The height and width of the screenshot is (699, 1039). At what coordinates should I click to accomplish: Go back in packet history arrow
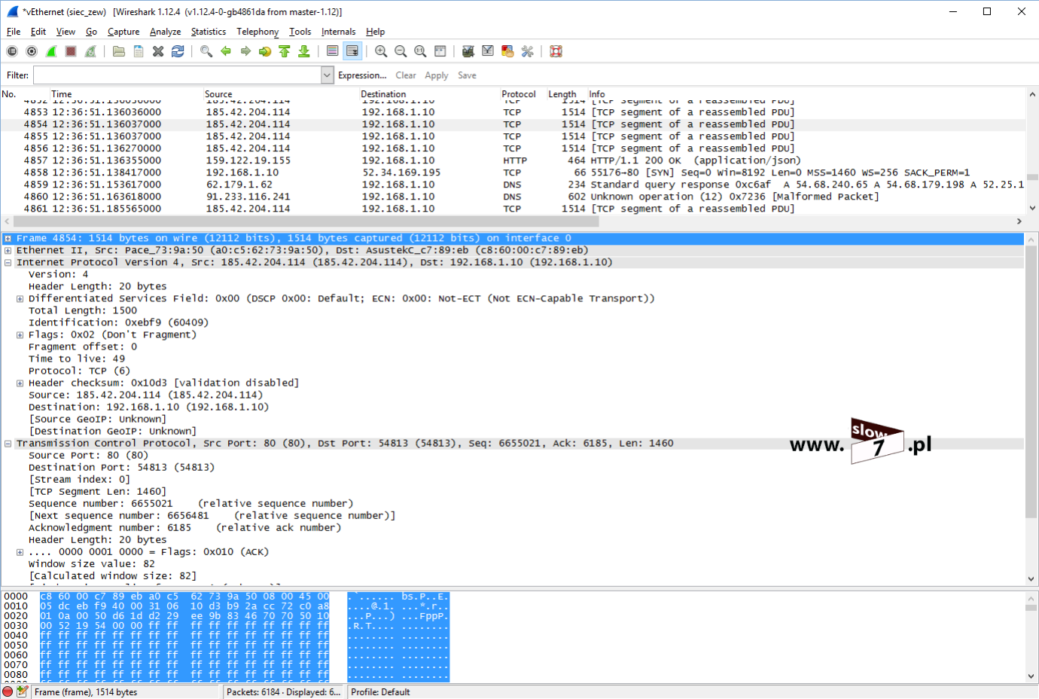pos(226,51)
